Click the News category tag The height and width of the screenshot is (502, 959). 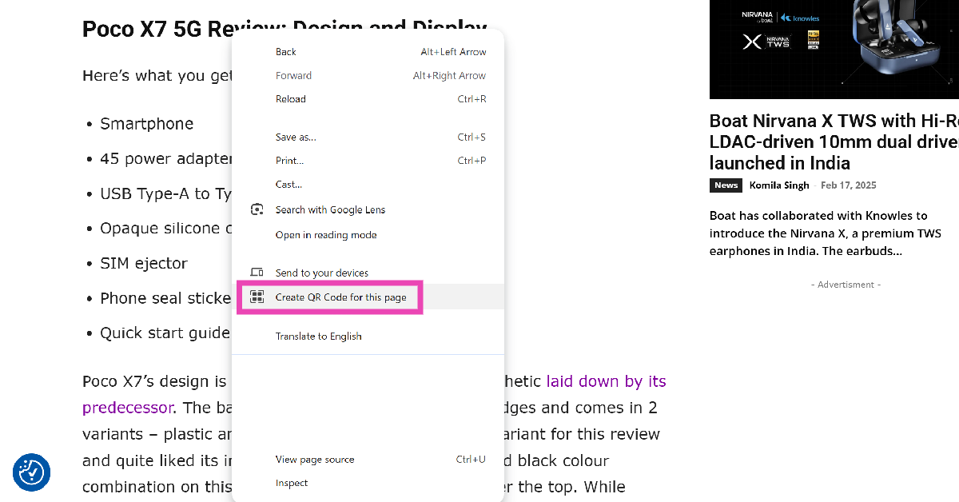pyautogui.click(x=726, y=185)
